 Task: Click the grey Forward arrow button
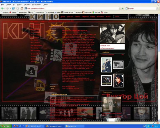[8, 9]
